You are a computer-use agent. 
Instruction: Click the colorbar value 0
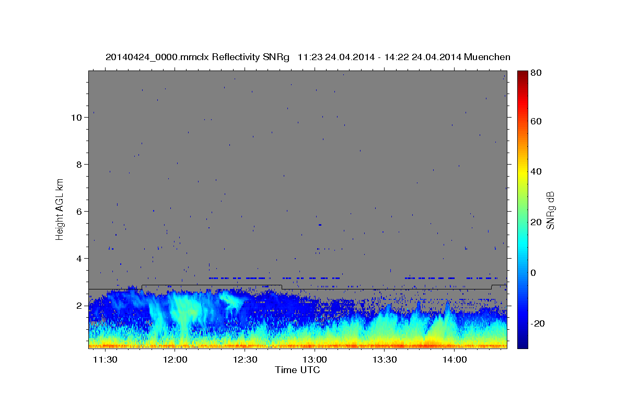click(x=534, y=273)
